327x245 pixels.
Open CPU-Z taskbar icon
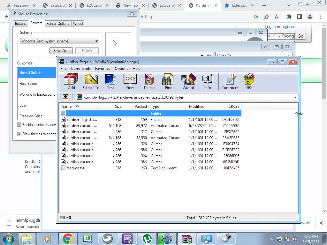[x=127, y=239]
